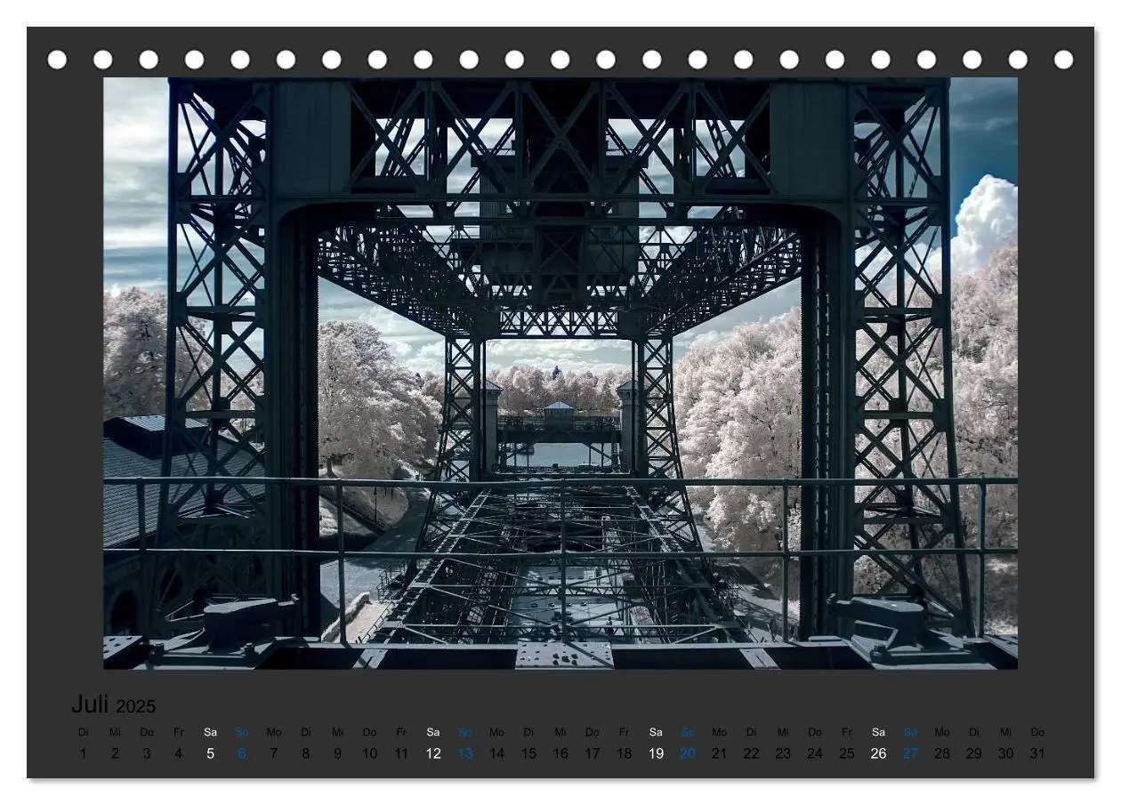This screenshot has height=805, width=1121.
Task: Select Saturday date 12
Action: [433, 753]
